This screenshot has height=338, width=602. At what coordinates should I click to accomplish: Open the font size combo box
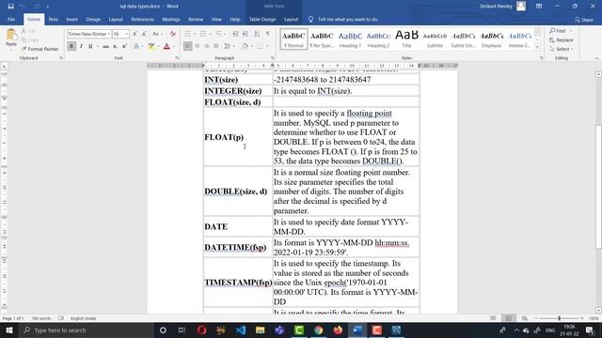point(120,34)
